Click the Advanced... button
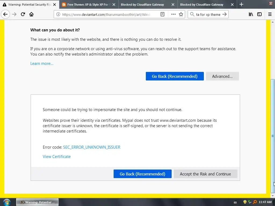 [222, 76]
